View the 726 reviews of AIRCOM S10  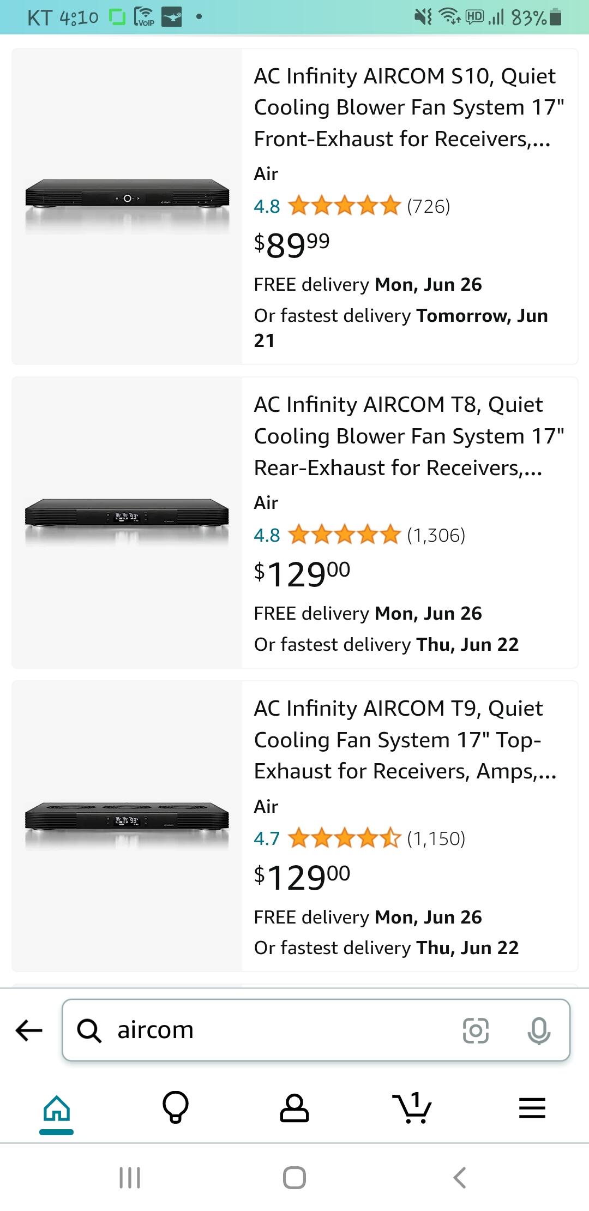coord(429,206)
